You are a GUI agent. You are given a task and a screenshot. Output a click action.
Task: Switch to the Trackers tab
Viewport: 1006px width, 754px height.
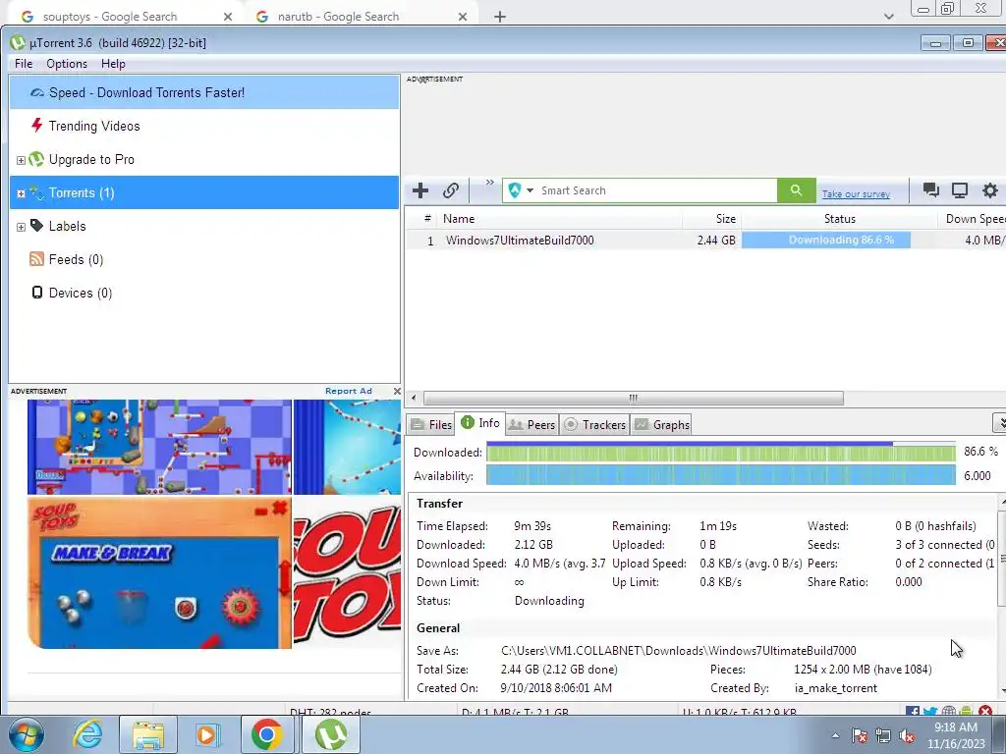(x=594, y=424)
